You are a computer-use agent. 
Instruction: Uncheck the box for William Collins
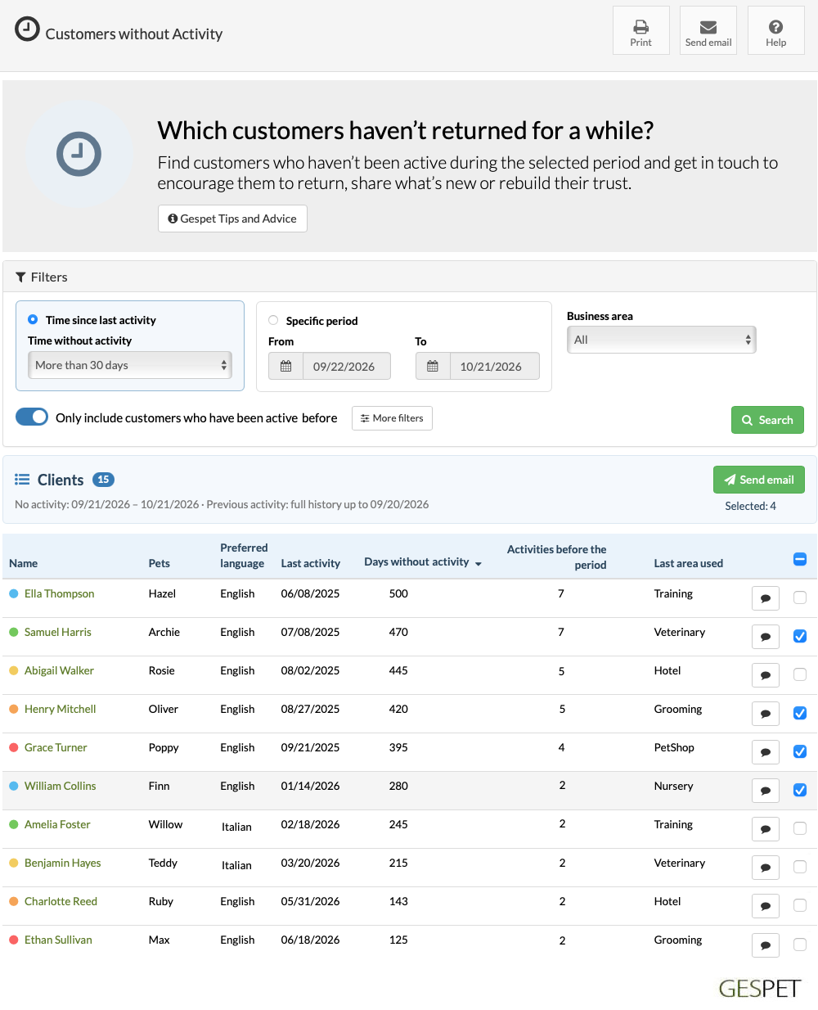tap(800, 790)
